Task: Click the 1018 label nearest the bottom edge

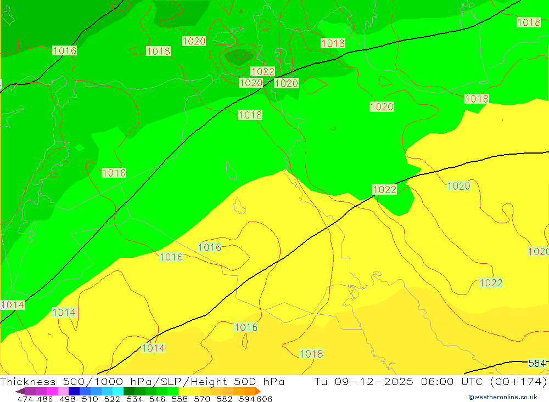Action: point(311,354)
